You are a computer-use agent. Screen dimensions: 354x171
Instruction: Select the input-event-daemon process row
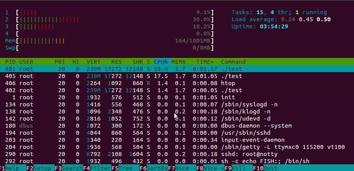coord(177,140)
